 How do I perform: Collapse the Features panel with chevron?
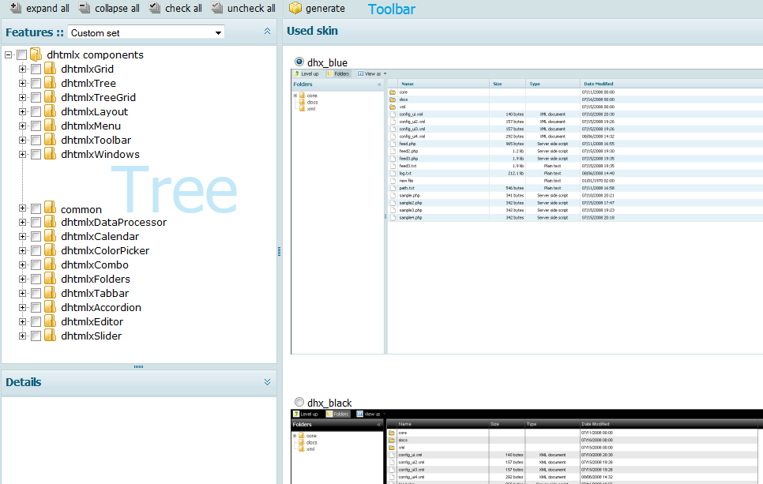(x=267, y=32)
